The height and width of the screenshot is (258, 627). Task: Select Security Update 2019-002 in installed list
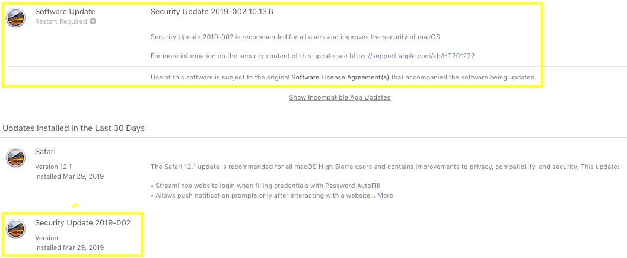(x=82, y=222)
